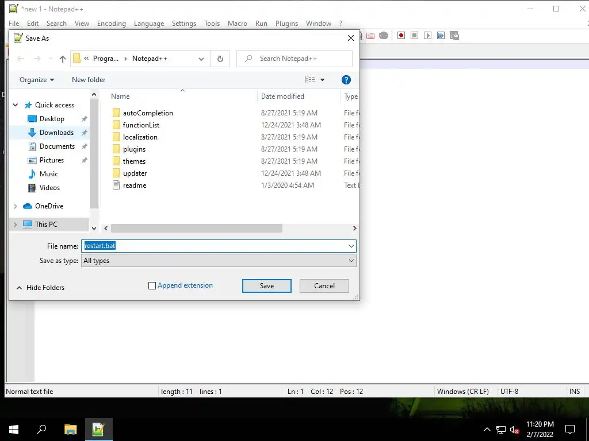Click the Search Notepad++ field
Viewport: 589px width, 441px height.
[294, 59]
